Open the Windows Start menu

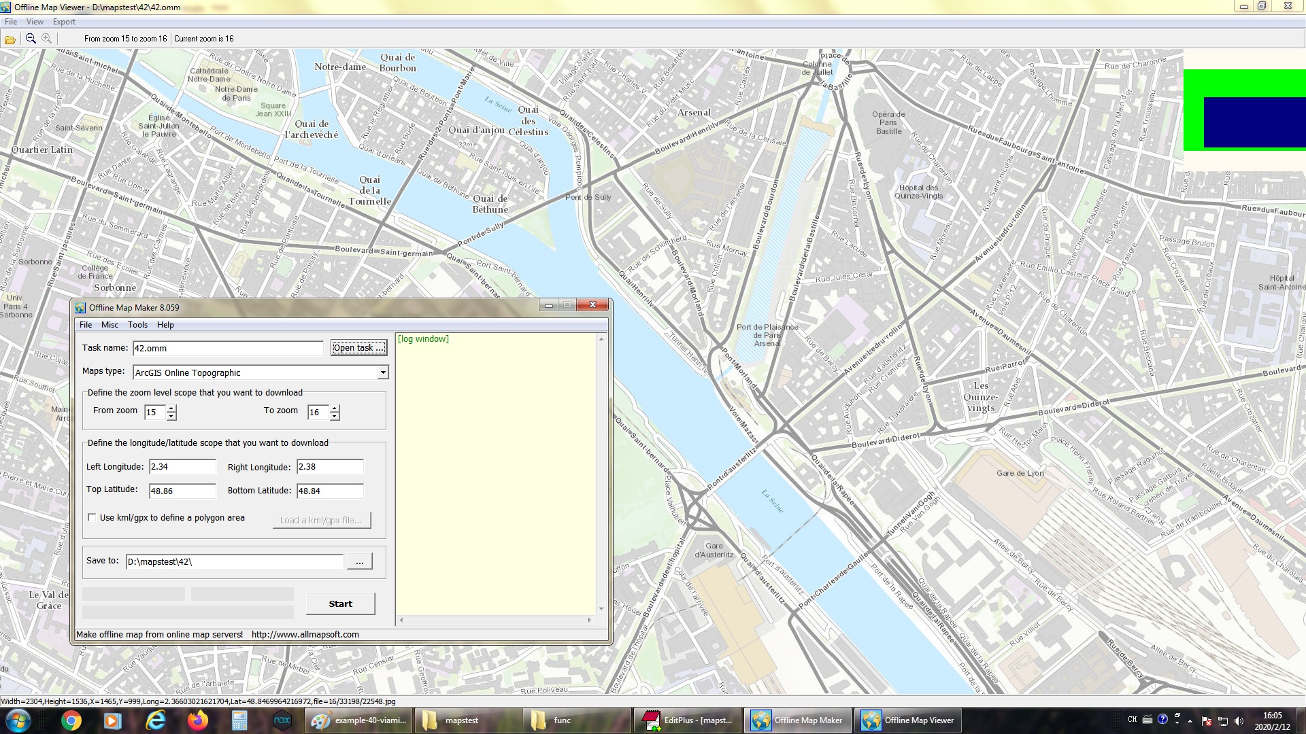coord(18,720)
